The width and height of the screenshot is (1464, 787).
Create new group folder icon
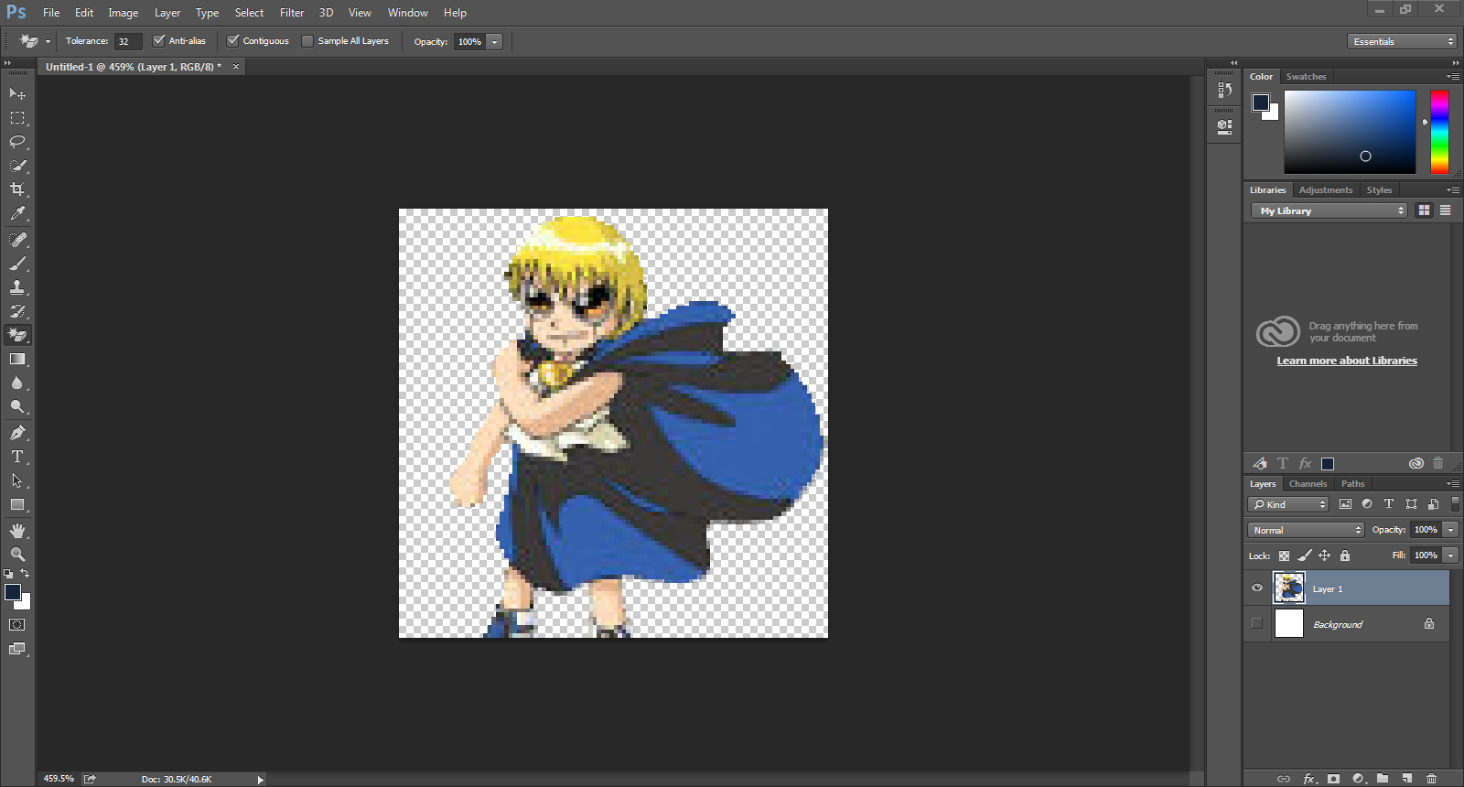pyautogui.click(x=1383, y=779)
